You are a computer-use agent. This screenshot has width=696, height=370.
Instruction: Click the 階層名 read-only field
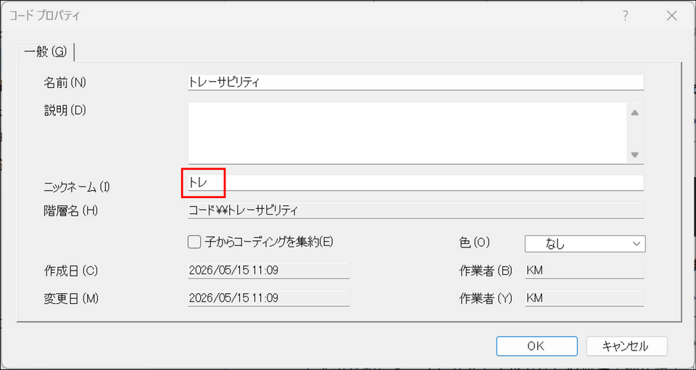(415, 210)
